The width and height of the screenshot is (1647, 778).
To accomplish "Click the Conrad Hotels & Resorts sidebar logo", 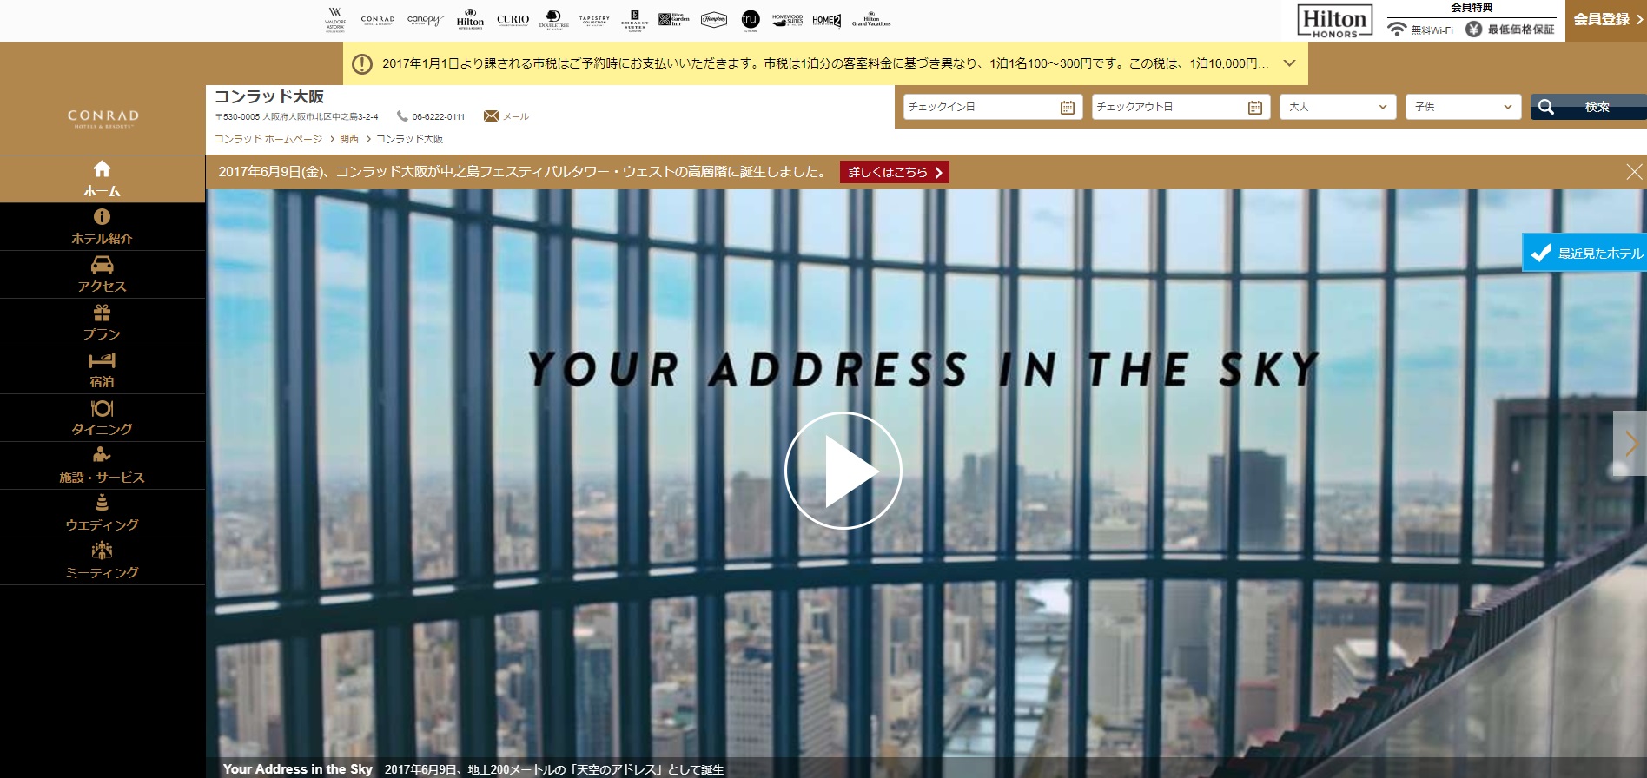I will pyautogui.click(x=103, y=119).
